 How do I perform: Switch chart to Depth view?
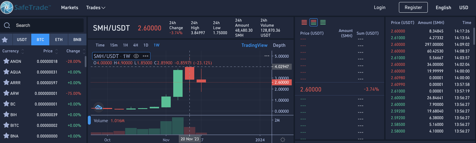pyautogui.click(x=279, y=45)
